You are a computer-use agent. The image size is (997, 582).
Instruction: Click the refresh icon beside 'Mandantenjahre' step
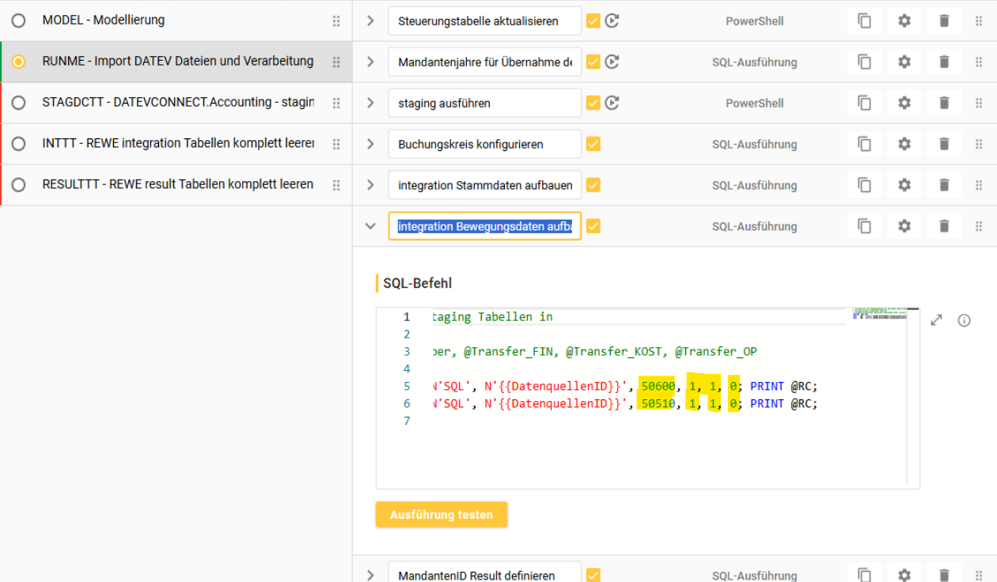click(612, 62)
